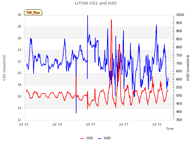Image resolution: width=192 pixels, height=144 pixels.
Task: Click the Jul 27 x-axis tick label
Action: tap(124, 124)
